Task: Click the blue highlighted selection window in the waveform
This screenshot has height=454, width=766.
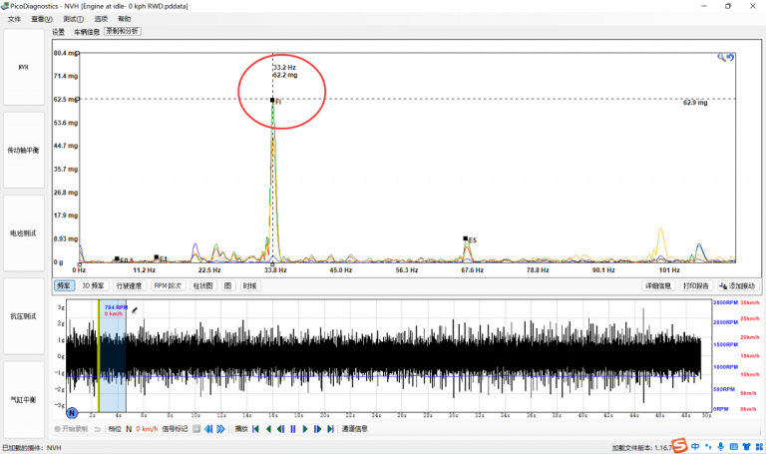Action: point(114,356)
